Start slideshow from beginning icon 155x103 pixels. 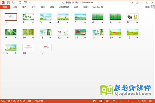point(25,3)
